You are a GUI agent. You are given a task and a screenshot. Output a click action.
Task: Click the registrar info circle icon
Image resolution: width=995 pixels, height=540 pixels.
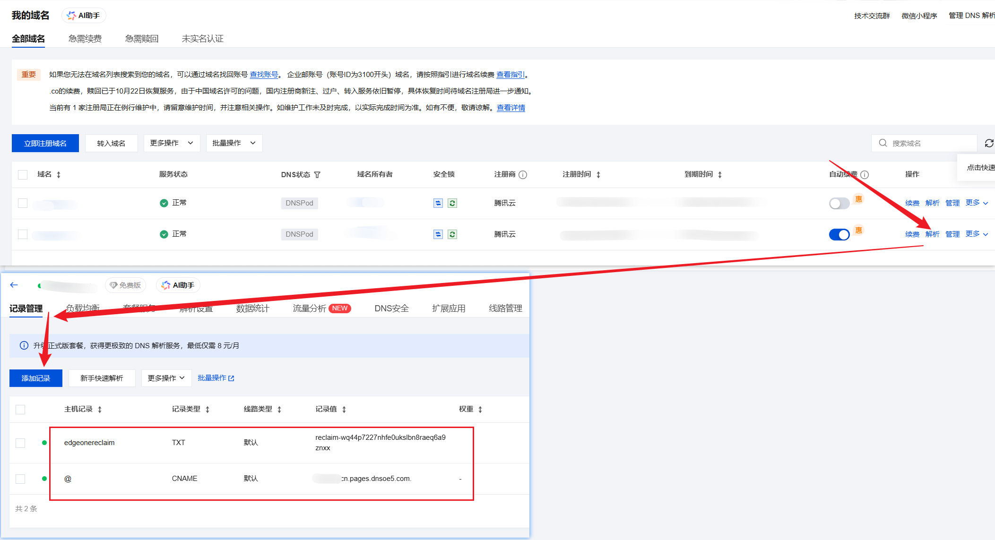point(523,175)
